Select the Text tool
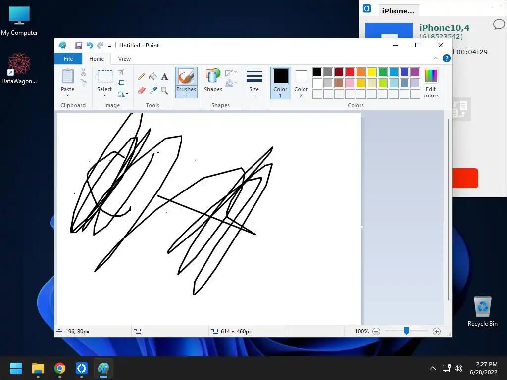 tap(164, 77)
